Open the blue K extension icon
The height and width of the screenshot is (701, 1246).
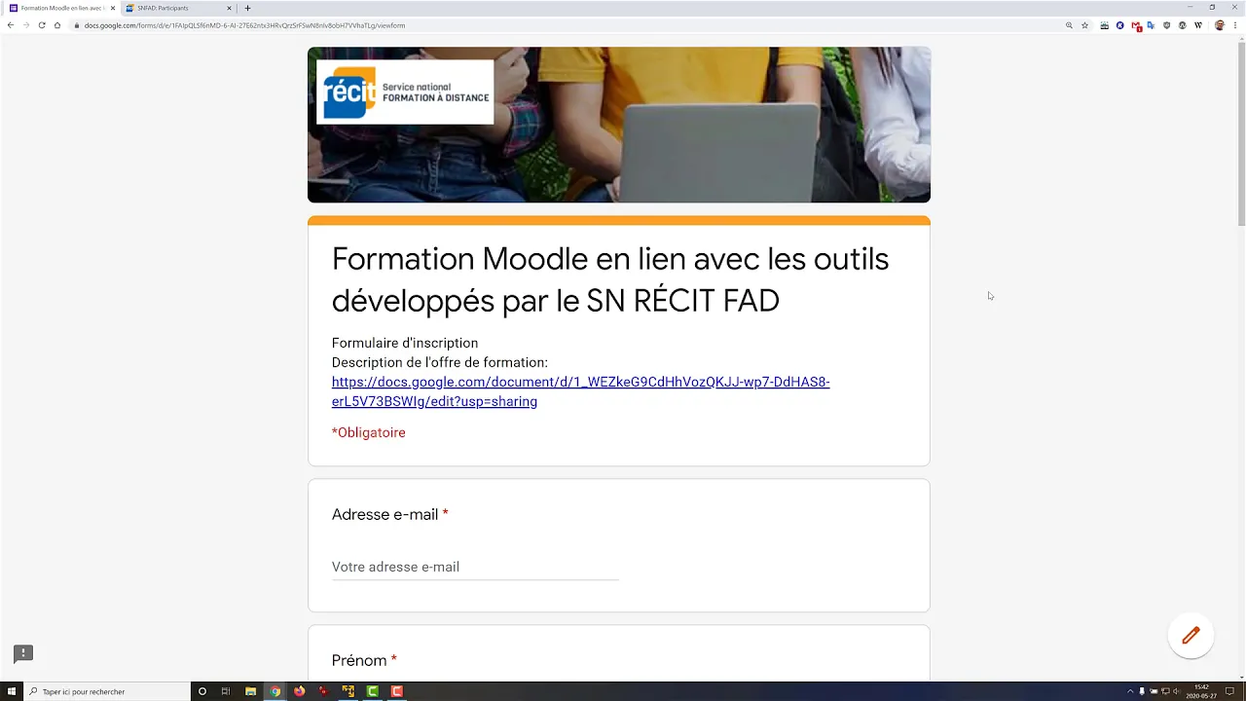coord(1119,25)
